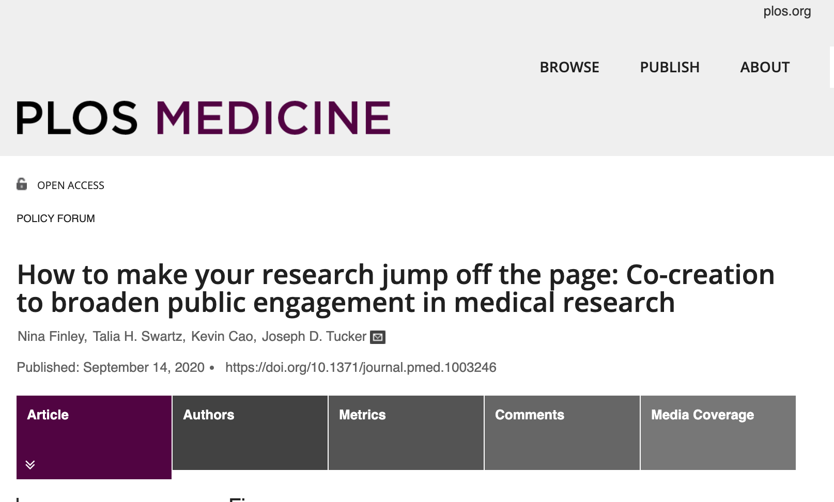Click the Policy Forum article type label
834x502 pixels.
[56, 218]
